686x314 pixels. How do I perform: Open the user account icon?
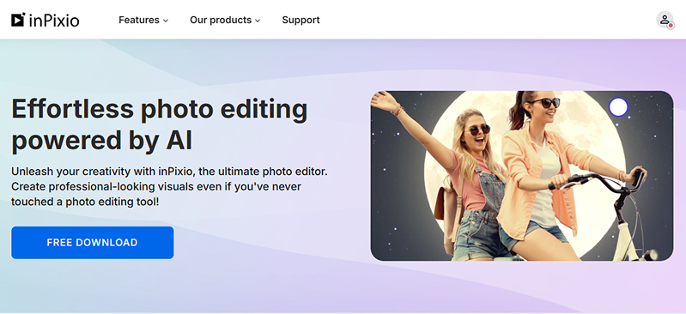click(x=665, y=20)
